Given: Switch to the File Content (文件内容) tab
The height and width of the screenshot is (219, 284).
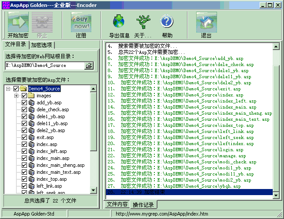Looking at the screenshot, I should pyautogui.click(x=117, y=204).
